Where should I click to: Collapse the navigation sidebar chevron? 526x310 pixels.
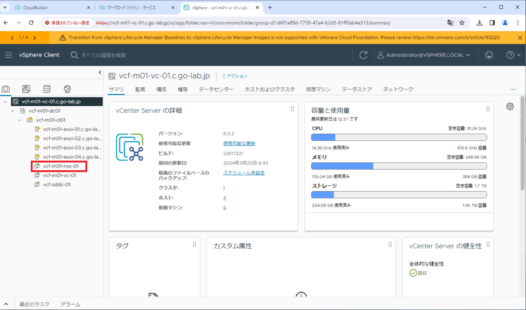100,72
